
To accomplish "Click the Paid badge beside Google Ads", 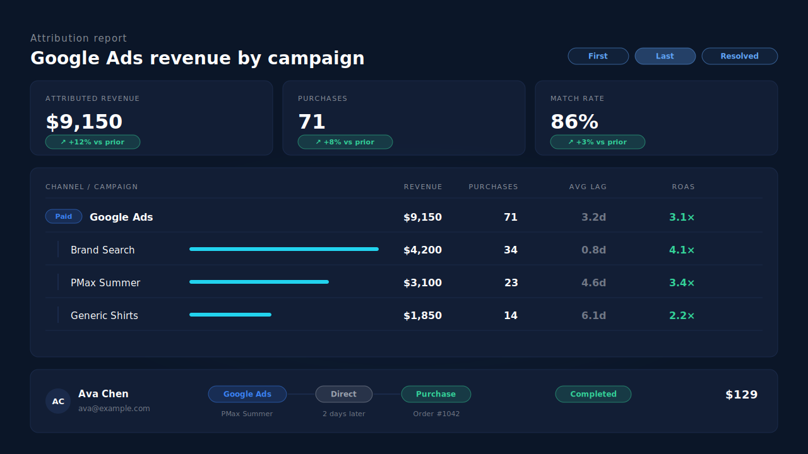I will pyautogui.click(x=64, y=216).
